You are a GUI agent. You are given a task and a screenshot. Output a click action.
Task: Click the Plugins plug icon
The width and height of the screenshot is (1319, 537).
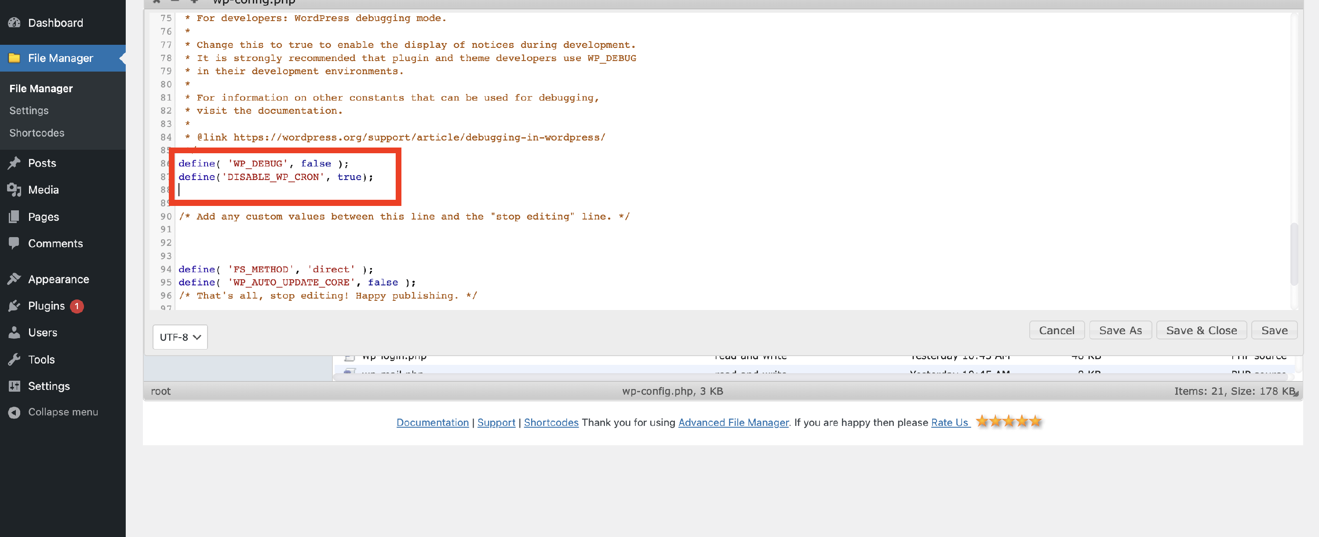point(15,305)
